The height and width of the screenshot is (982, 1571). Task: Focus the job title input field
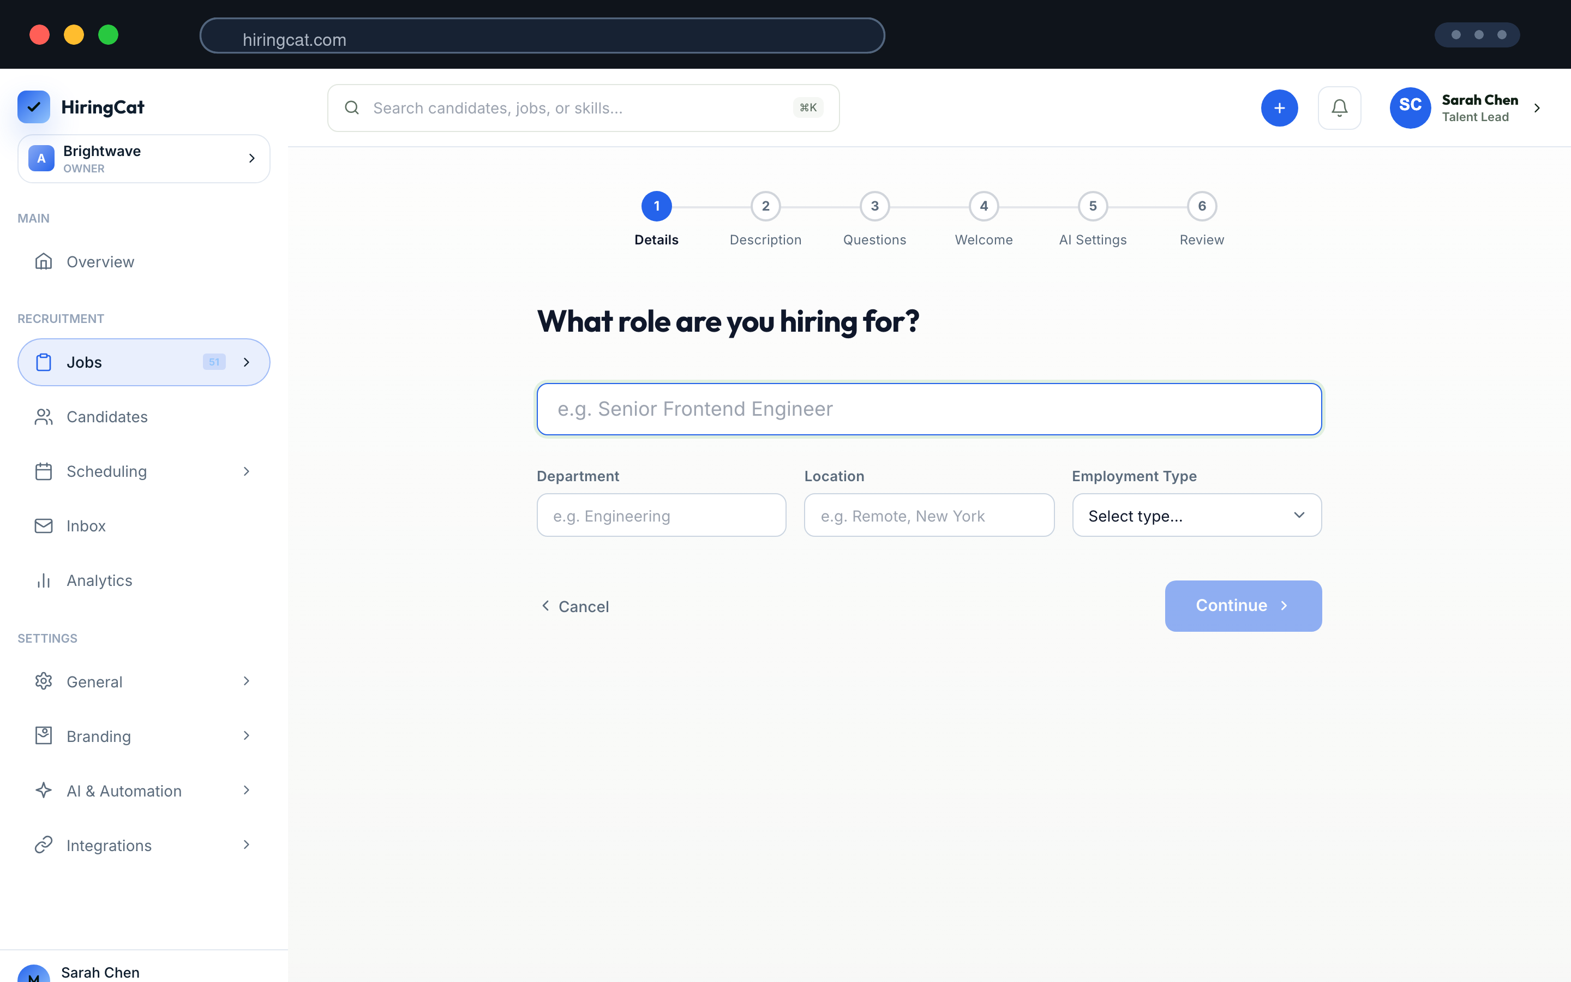[929, 409]
